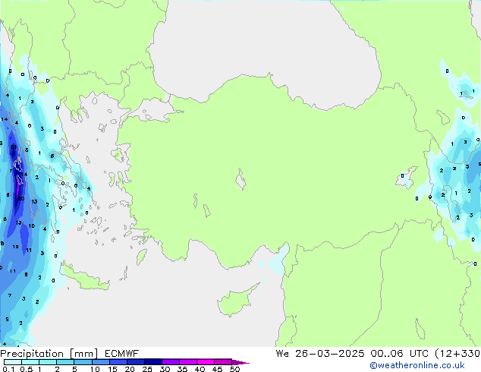Click the 'ECMWF' model label
Viewport: 481px width, 372px height.
click(x=122, y=354)
